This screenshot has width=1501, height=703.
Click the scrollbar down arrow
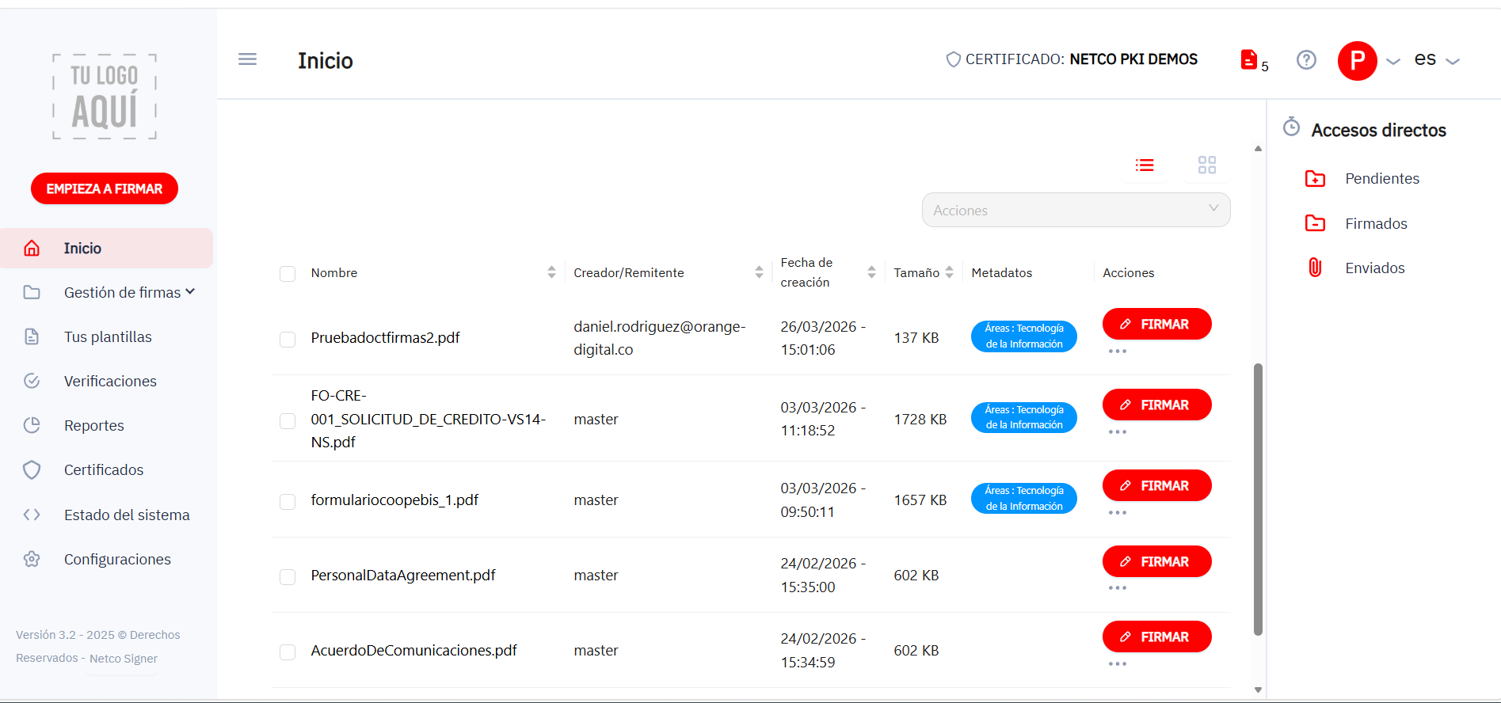[x=1258, y=690]
